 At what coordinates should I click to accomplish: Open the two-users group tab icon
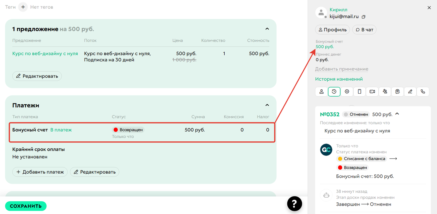(385, 92)
